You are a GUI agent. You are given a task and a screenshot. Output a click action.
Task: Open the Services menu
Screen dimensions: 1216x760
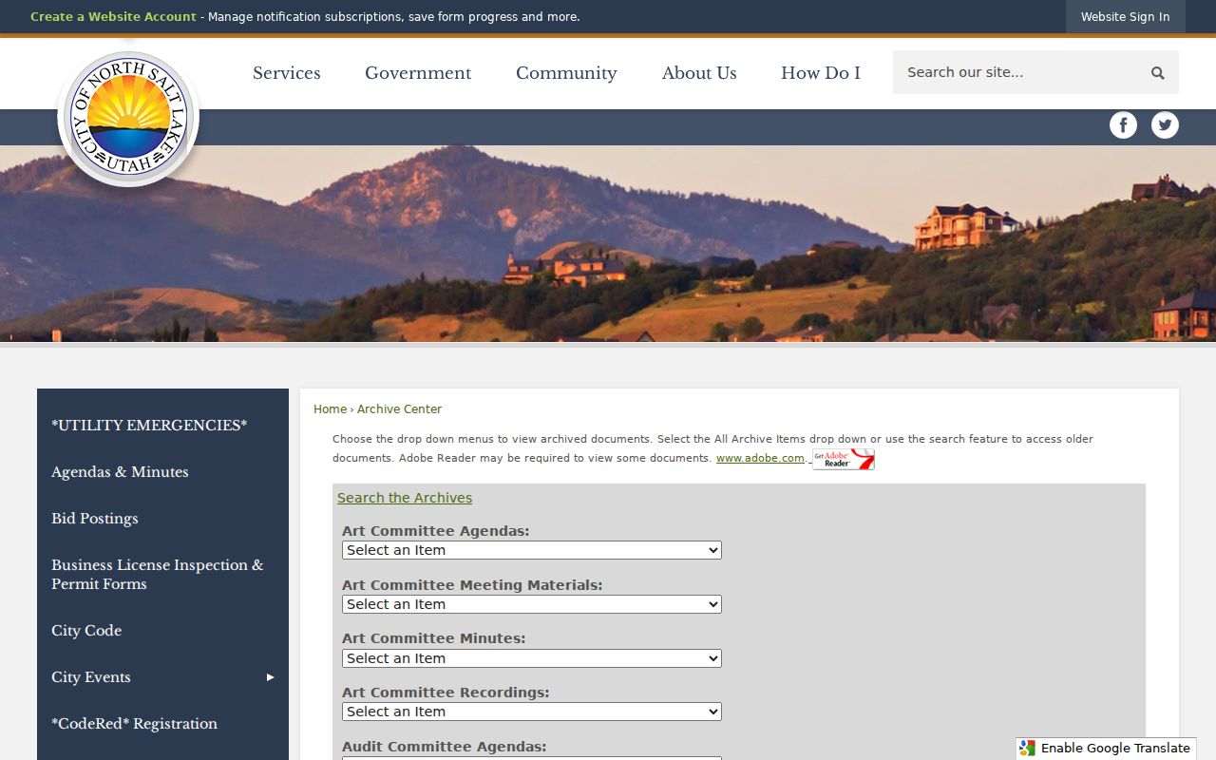tap(286, 73)
